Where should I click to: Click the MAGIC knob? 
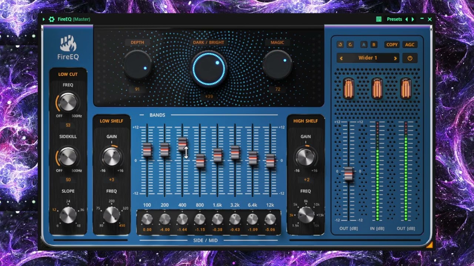(x=277, y=65)
